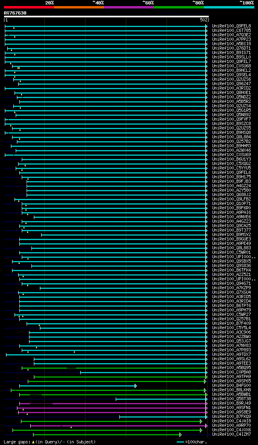The height and width of the screenshot is (445, 258).
Task: Select the UniRef100_A9NVE6 label
Action: [231, 217]
